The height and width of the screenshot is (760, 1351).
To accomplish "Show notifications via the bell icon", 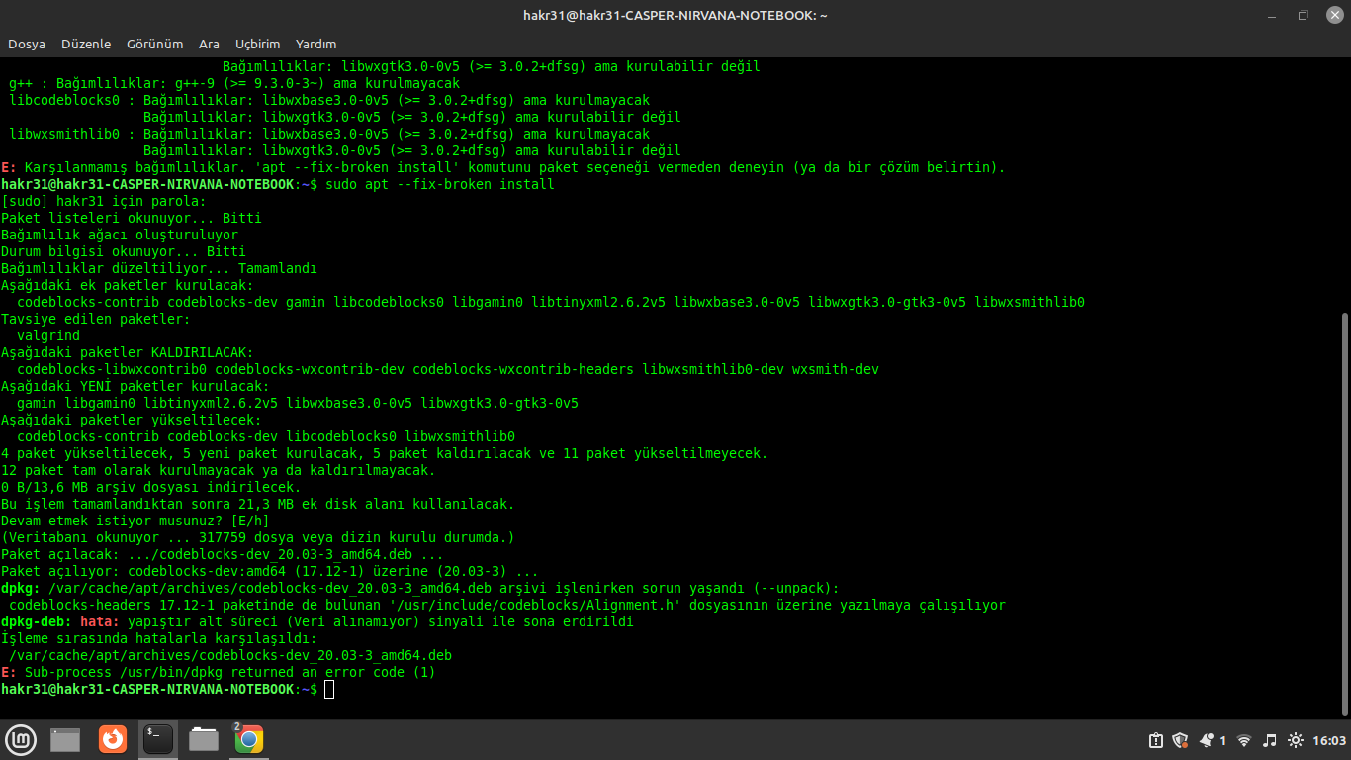I will [x=1206, y=740].
